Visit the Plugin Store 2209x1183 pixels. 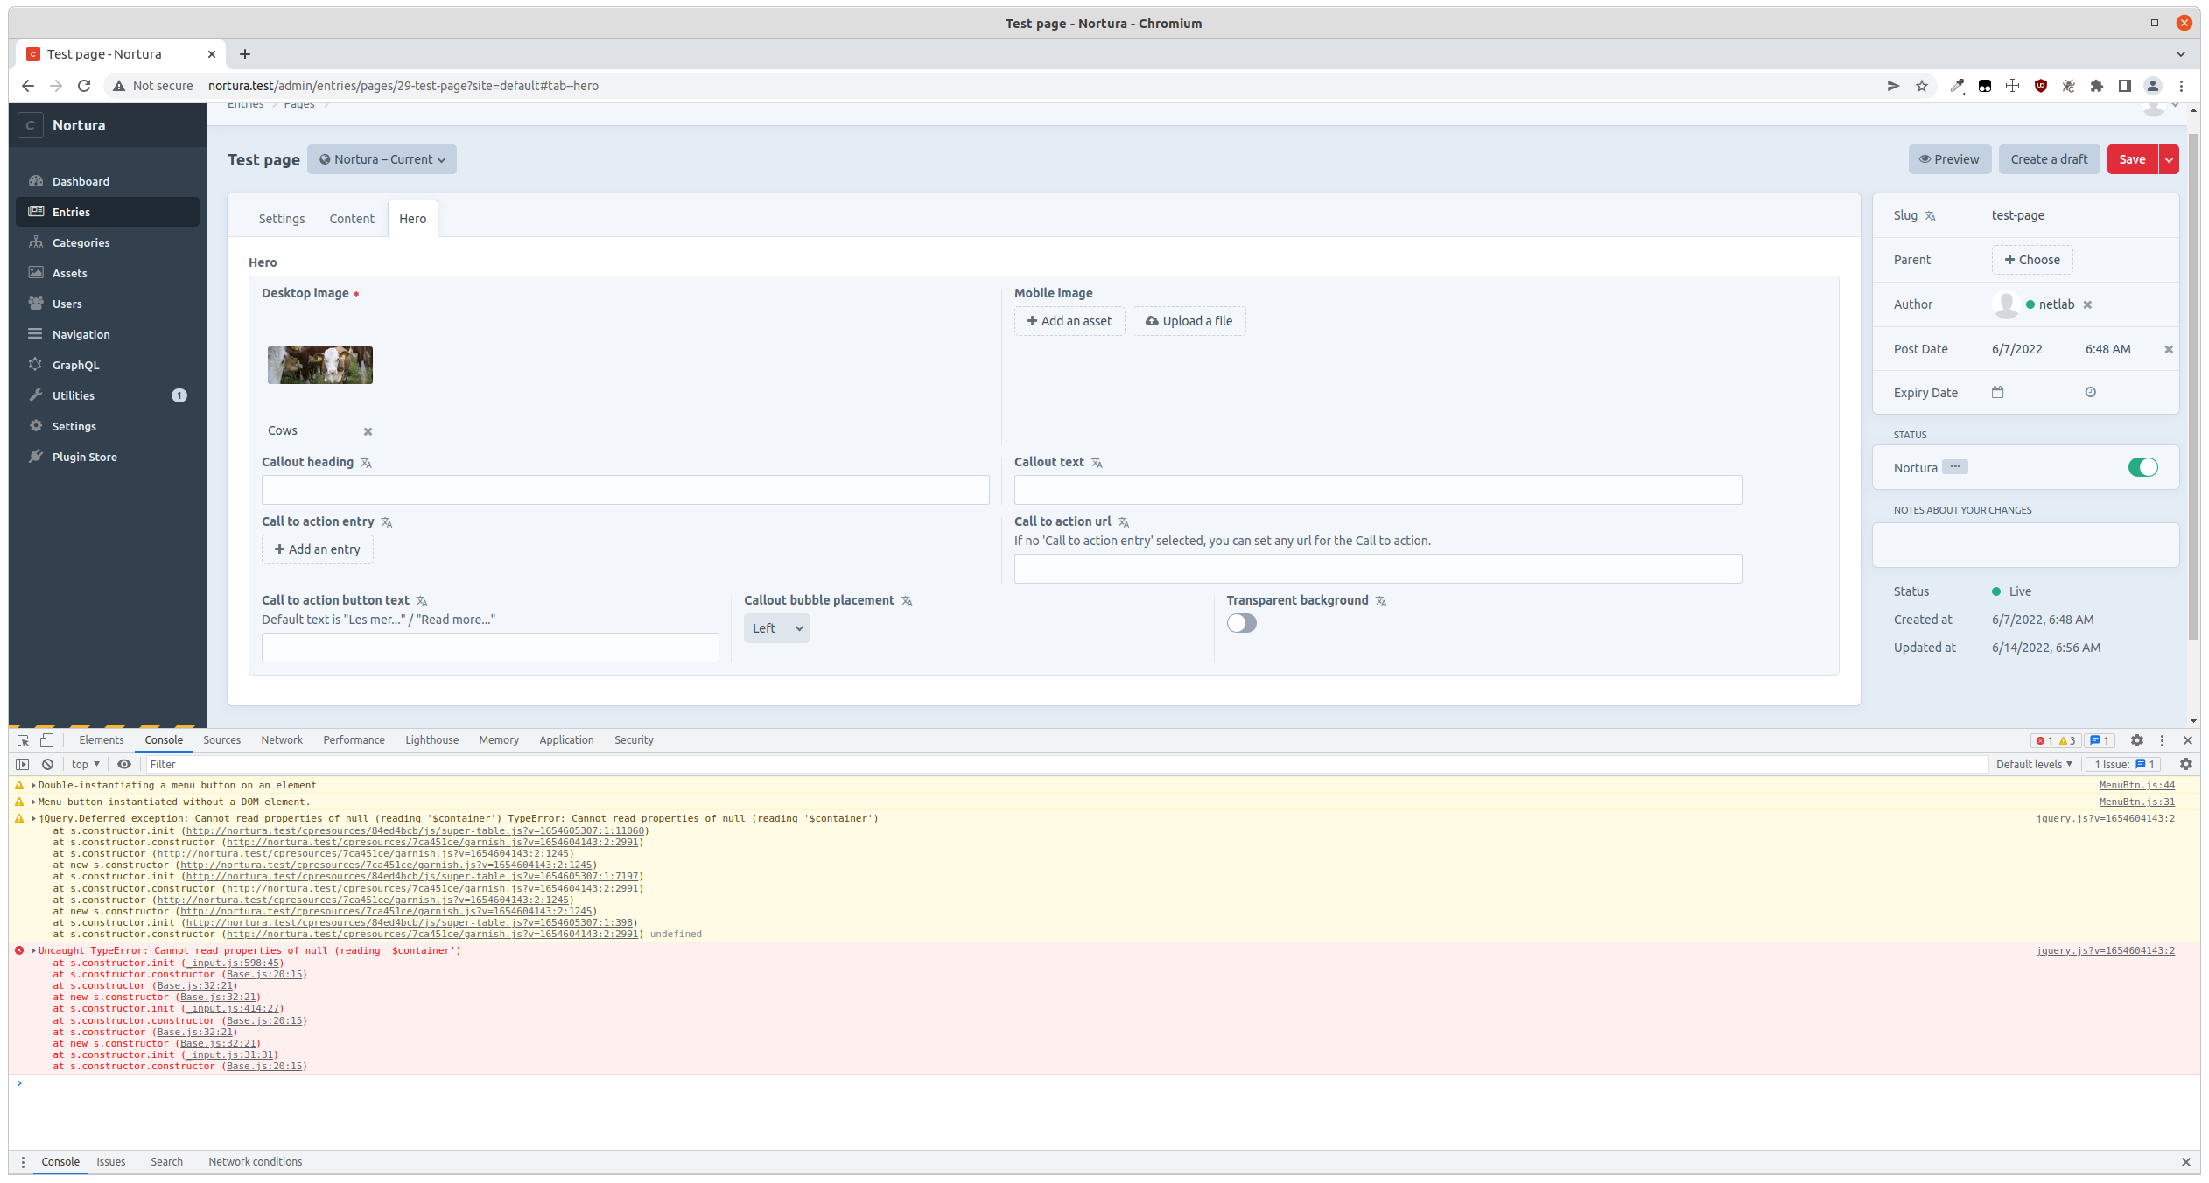[x=84, y=456]
